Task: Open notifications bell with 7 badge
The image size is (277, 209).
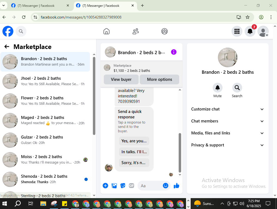Action: click(250, 31)
